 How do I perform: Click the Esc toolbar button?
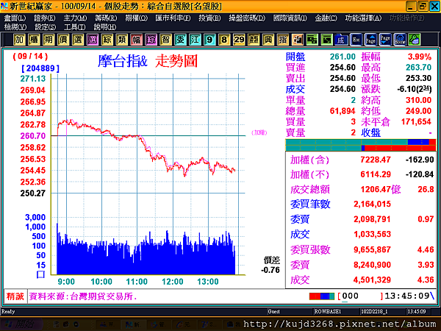(356, 40)
